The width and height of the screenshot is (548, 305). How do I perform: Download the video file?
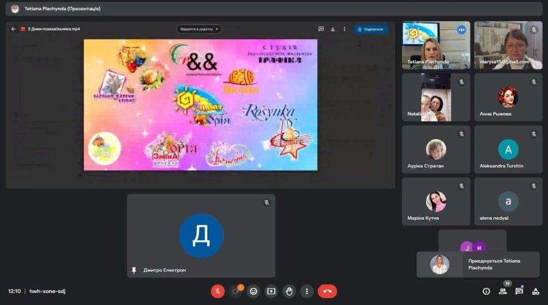(x=332, y=29)
